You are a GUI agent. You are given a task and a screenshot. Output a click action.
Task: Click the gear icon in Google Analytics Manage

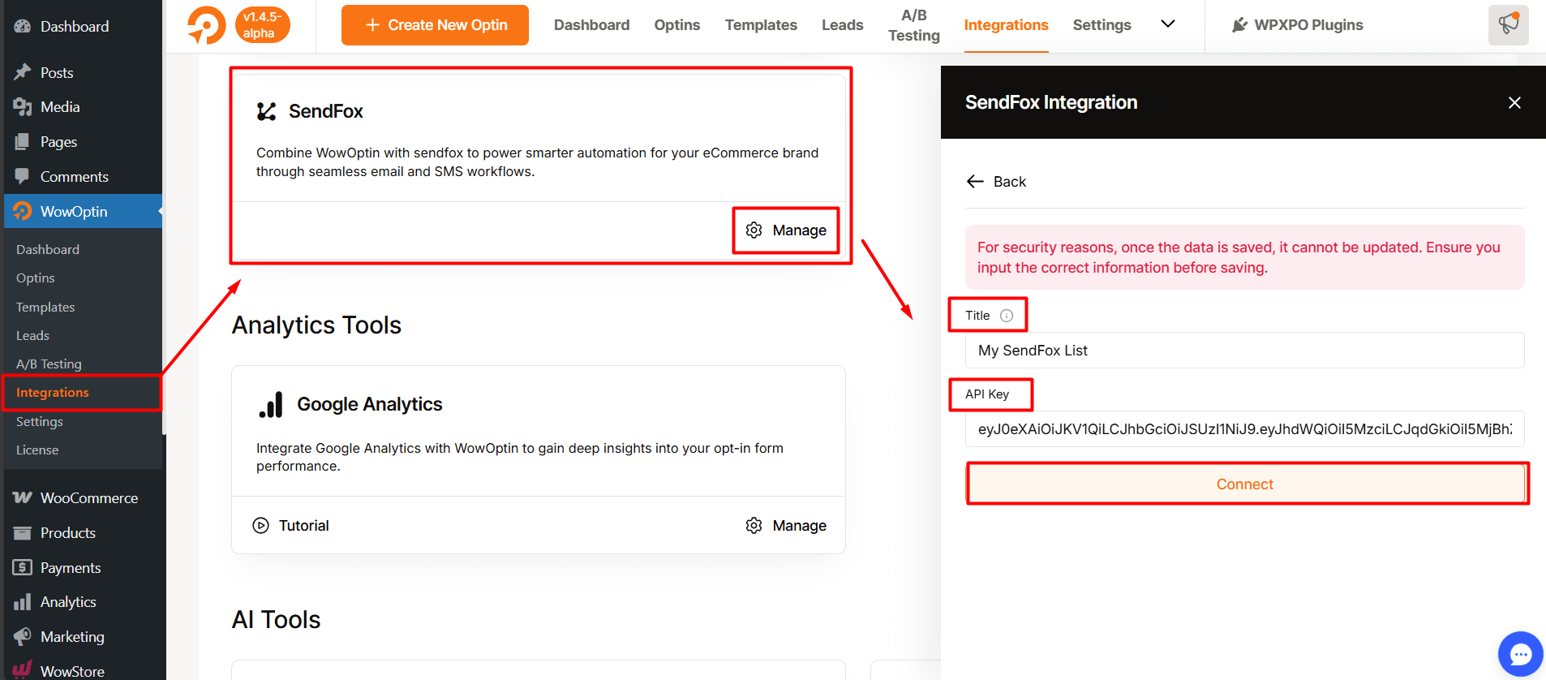coord(754,526)
